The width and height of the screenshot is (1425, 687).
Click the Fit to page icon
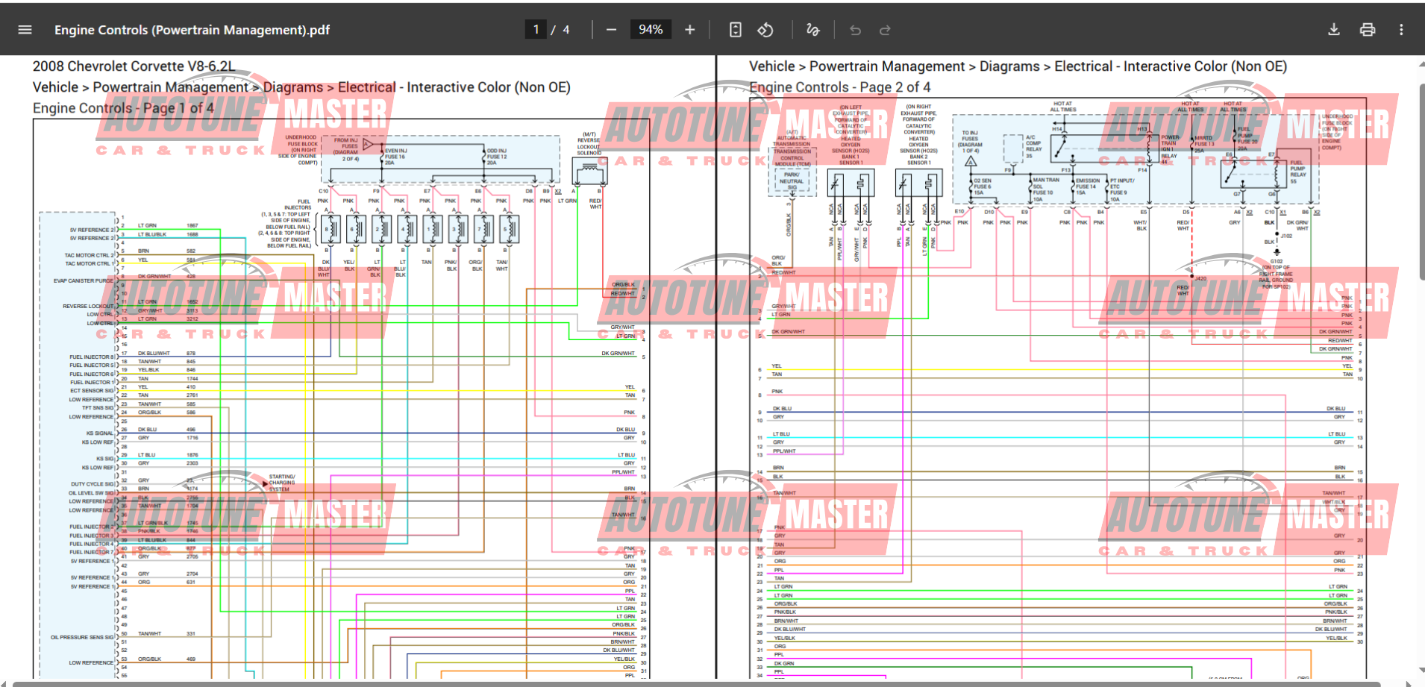pos(735,30)
